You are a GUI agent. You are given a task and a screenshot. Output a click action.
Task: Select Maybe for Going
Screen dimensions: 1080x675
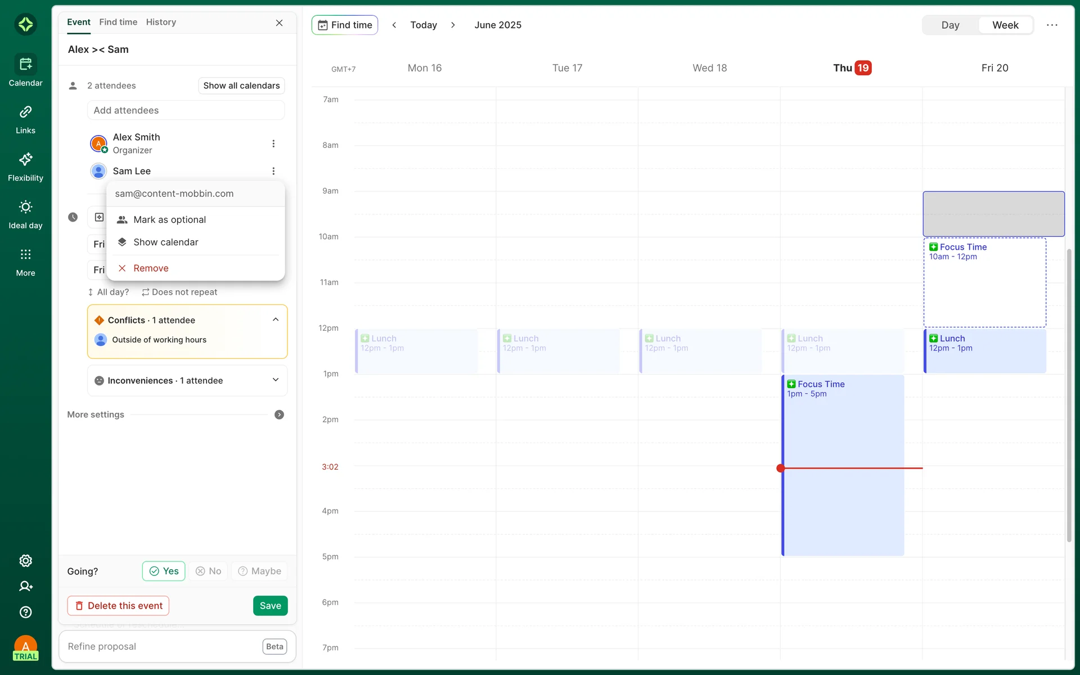click(x=259, y=571)
